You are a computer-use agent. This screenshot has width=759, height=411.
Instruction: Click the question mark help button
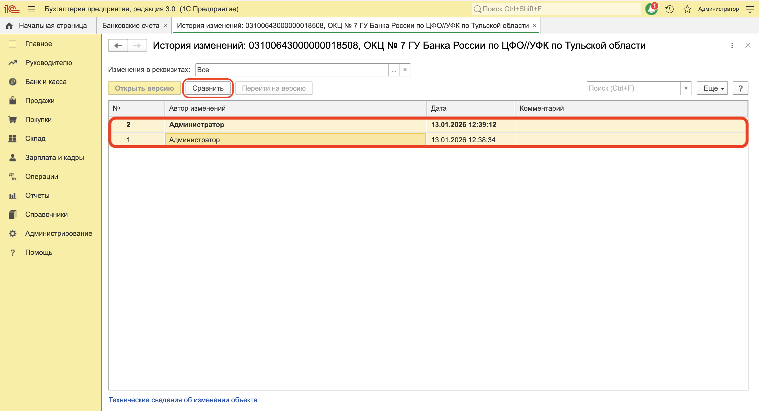pos(740,88)
